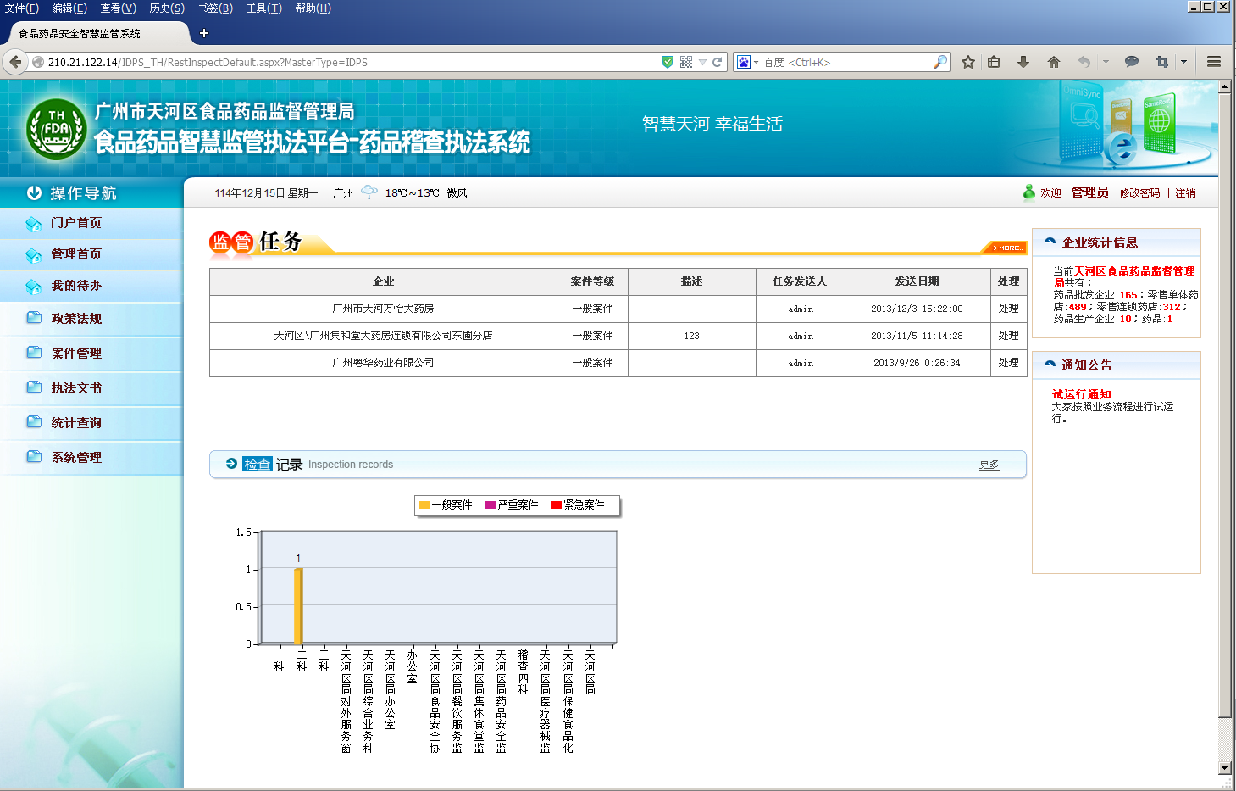1236x791 pixels.
Task: Click 处理 for the 东圃分店 row
Action: (1008, 336)
